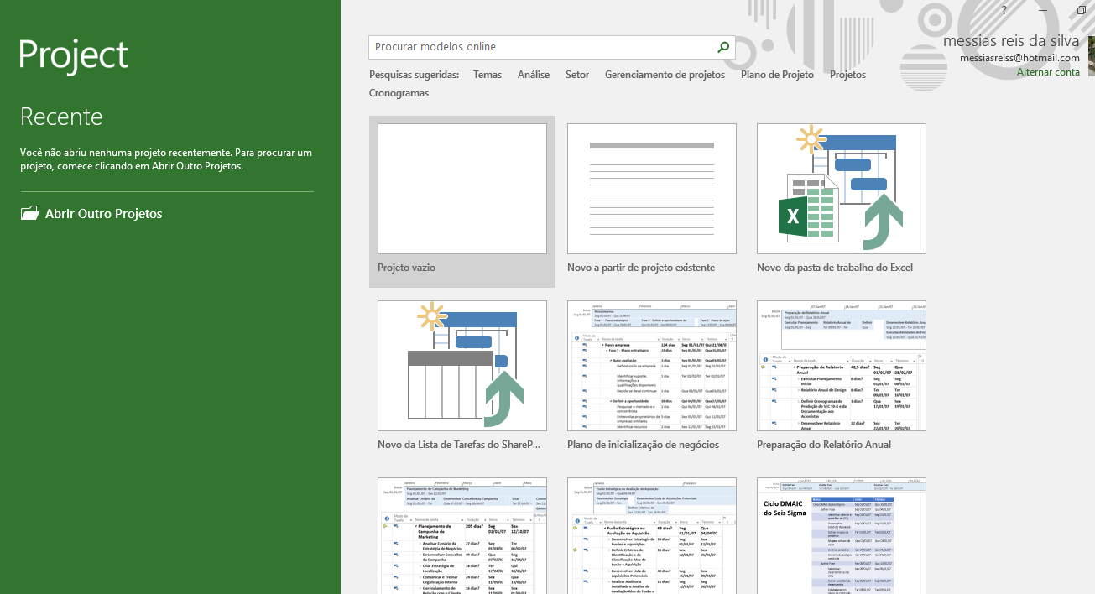
Task: Select the Novo da pasta de trabalho do Excel template
Action: 841,188
